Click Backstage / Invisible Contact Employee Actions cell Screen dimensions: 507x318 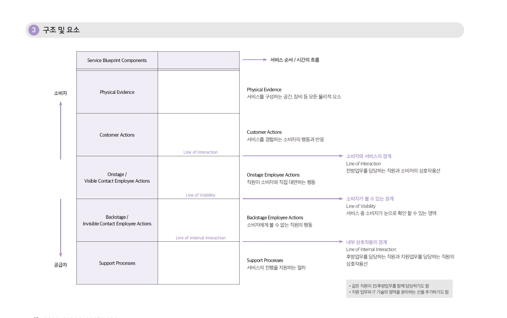pyautogui.click(x=117, y=220)
